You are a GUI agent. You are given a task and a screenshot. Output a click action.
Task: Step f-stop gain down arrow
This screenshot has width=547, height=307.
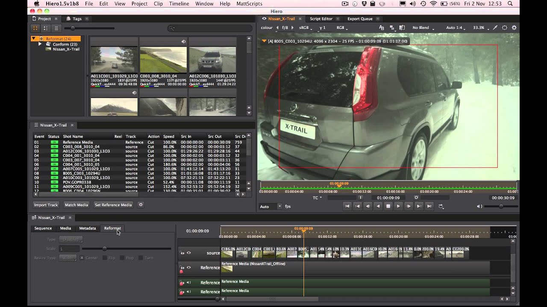(x=277, y=28)
